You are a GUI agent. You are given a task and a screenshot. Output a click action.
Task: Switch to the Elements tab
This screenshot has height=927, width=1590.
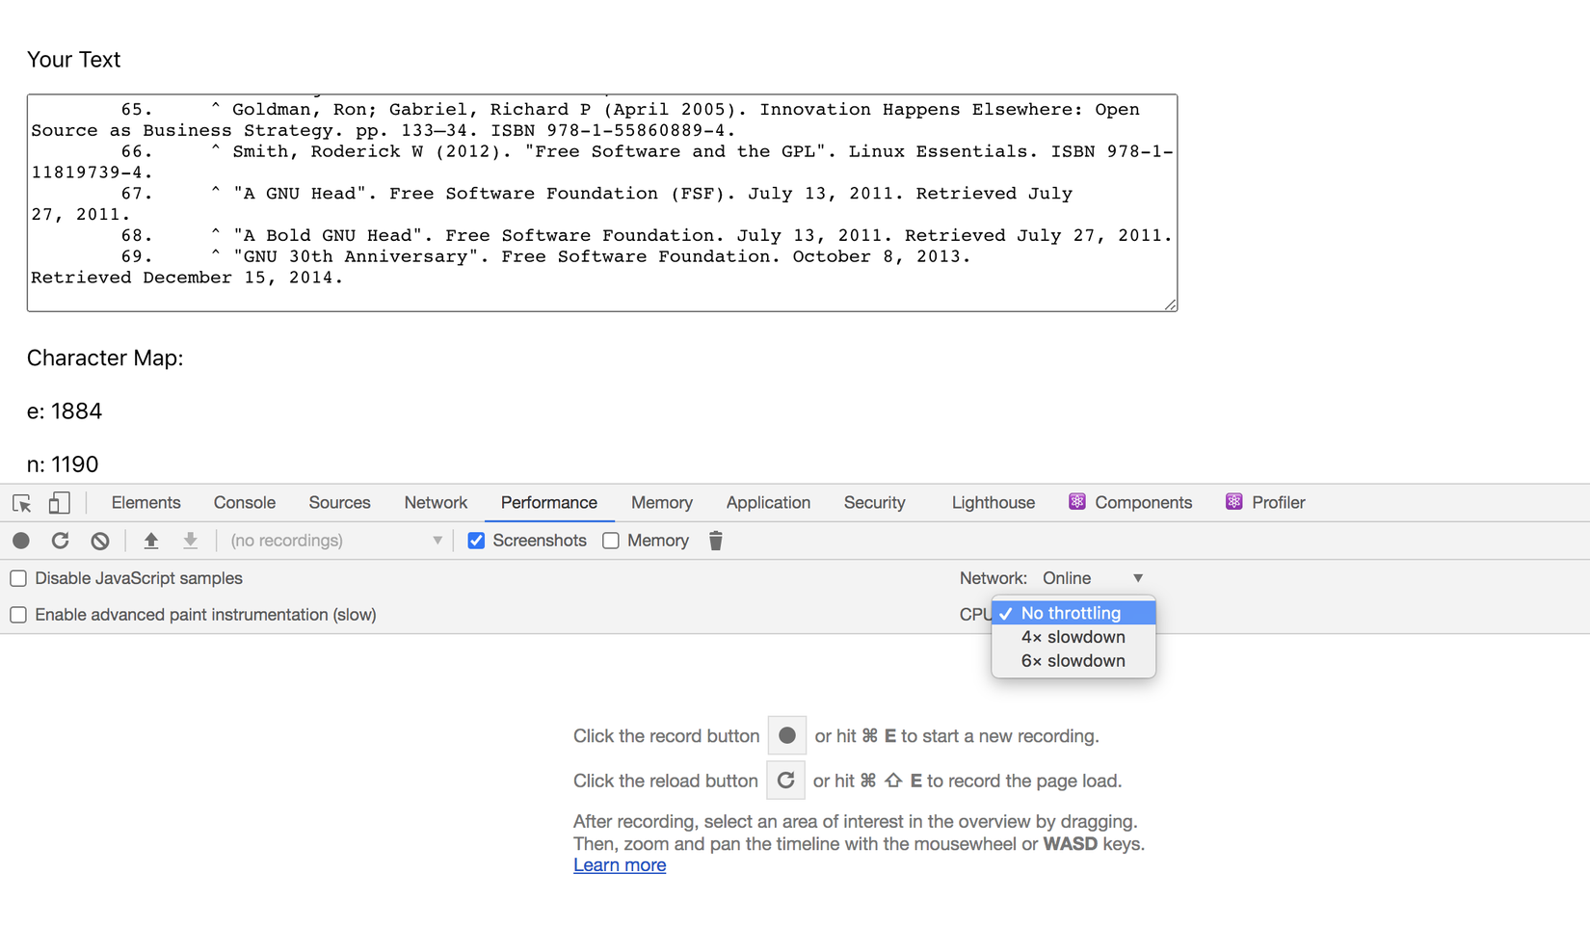point(146,503)
